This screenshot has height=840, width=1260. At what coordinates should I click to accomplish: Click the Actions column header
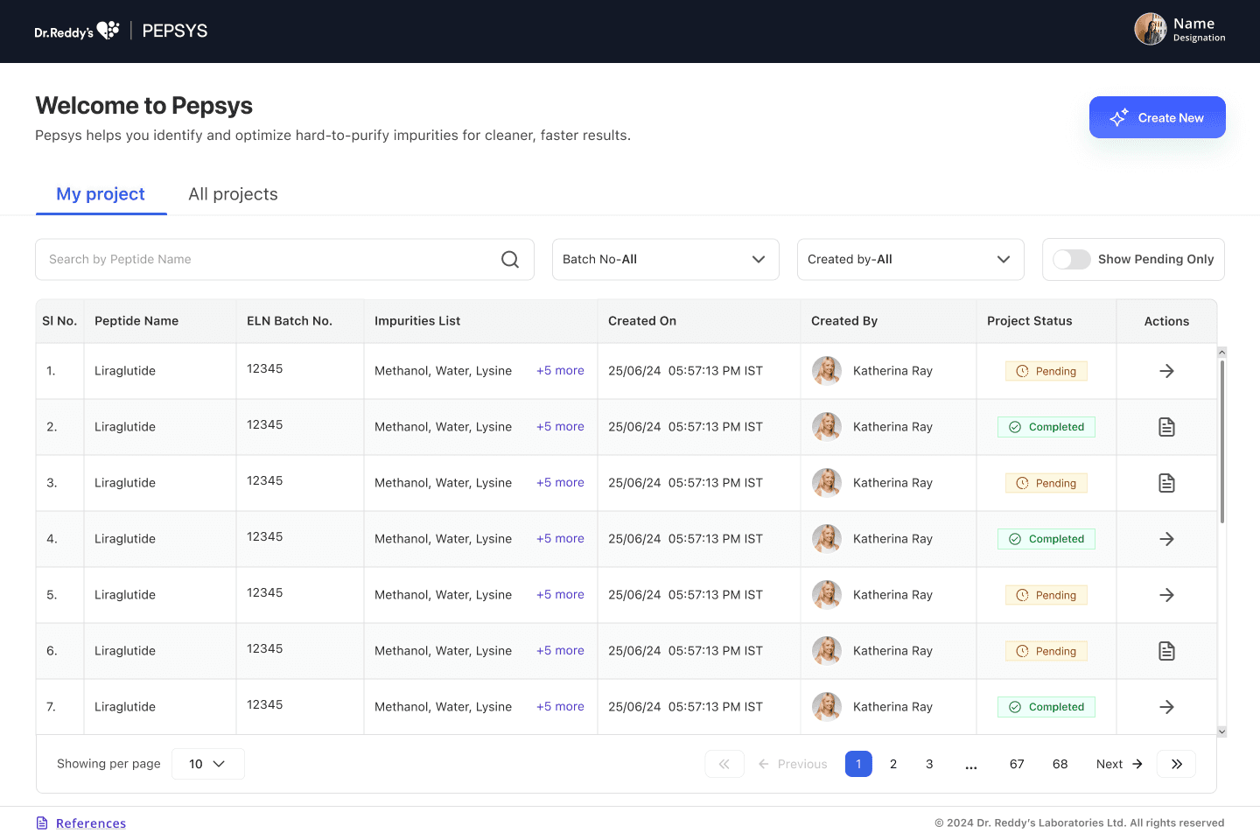point(1166,321)
